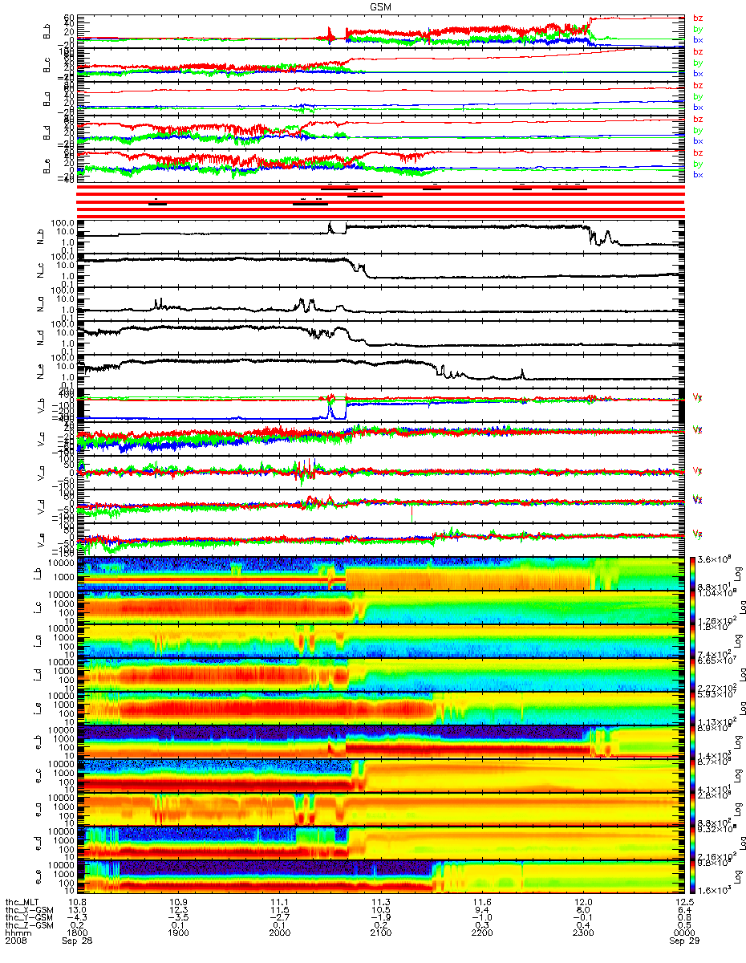Click the red bz legend of B_b panel
The image size is (746, 963).
pos(698,18)
